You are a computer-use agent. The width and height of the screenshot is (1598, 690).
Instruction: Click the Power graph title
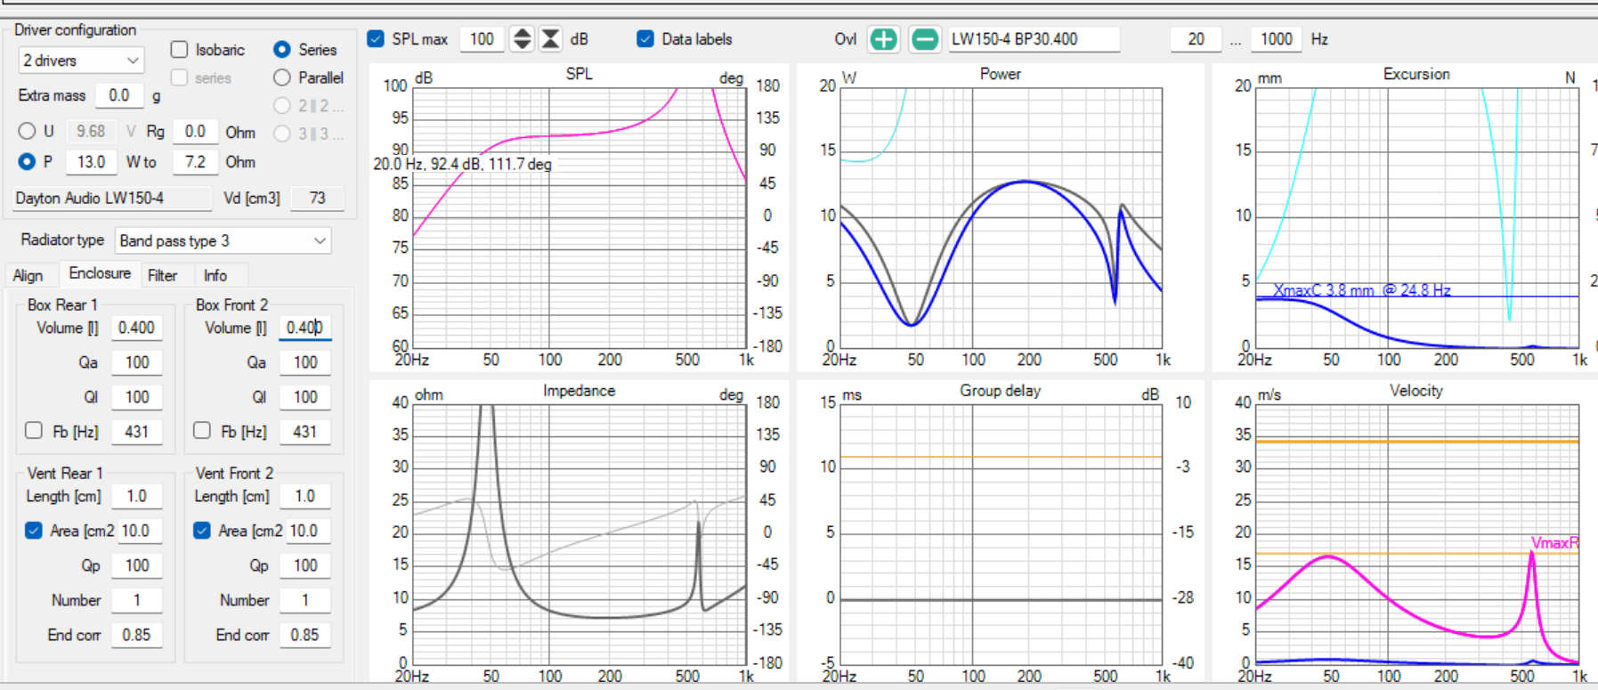[1000, 74]
